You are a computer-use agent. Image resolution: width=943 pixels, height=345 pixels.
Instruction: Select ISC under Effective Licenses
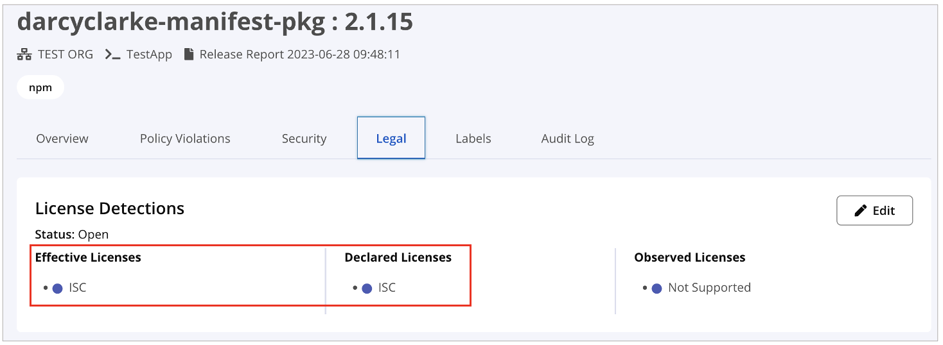click(x=77, y=288)
